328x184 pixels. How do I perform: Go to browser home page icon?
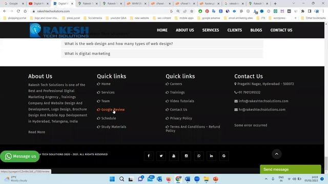click(25, 11)
